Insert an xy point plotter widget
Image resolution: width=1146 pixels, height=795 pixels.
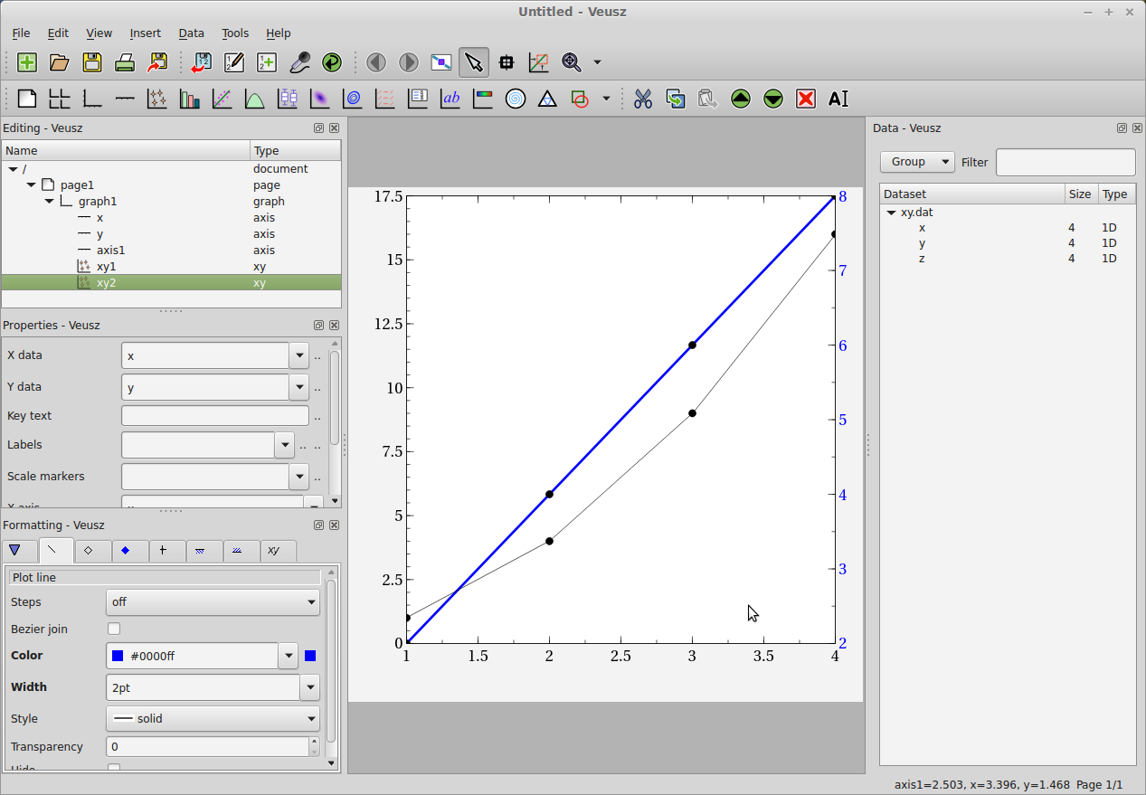[x=157, y=99]
